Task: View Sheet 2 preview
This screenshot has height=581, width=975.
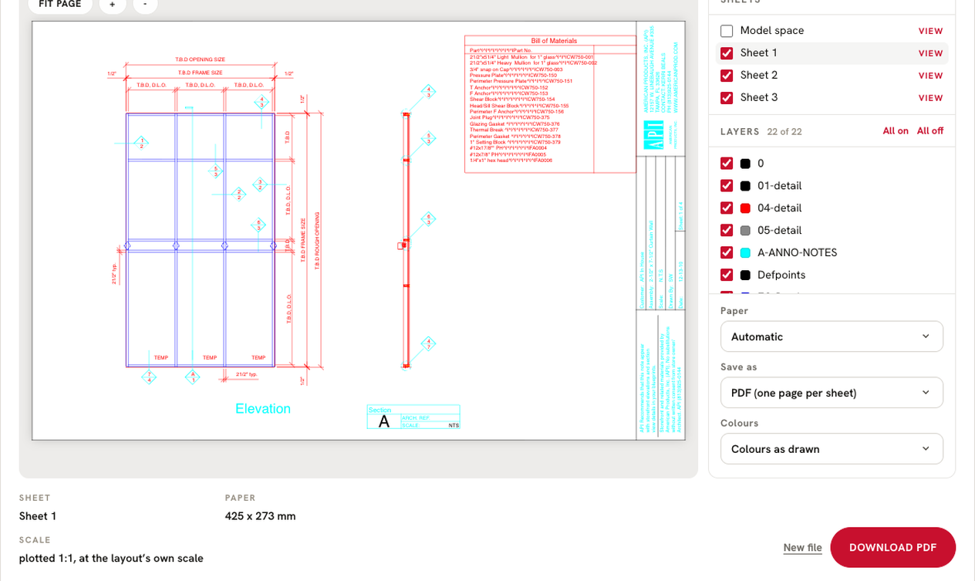Action: (x=930, y=76)
